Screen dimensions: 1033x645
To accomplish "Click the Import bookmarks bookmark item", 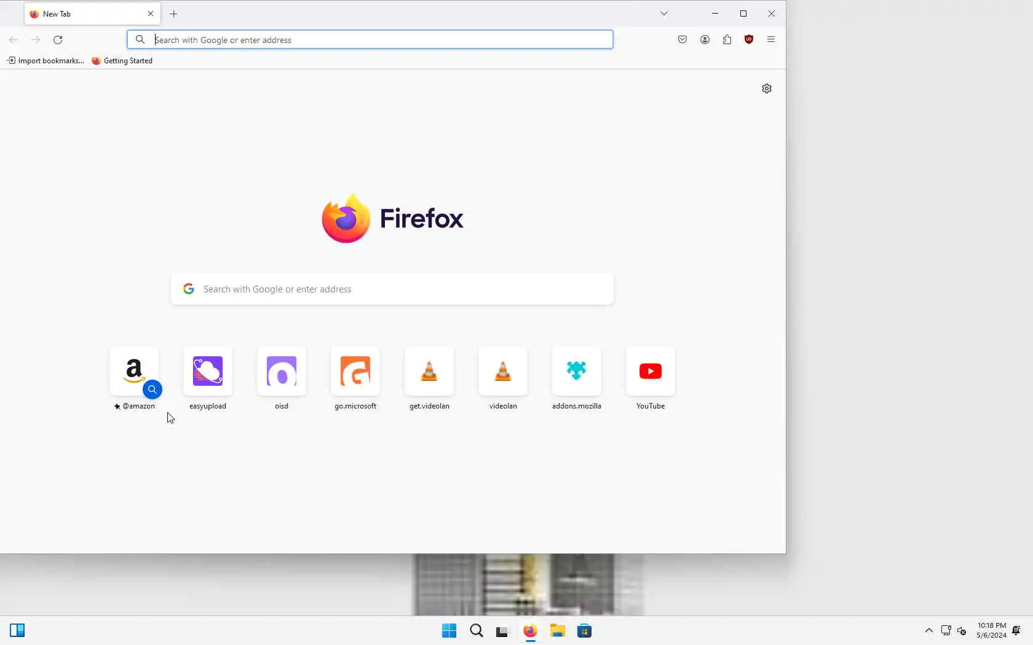I will pos(46,61).
